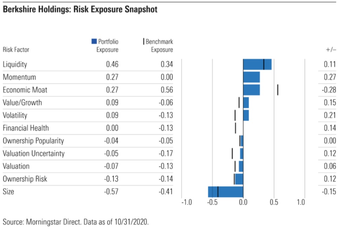Click the Valuation Uncertainty benchmark marker
The image size is (340, 229).
(x=232, y=153)
